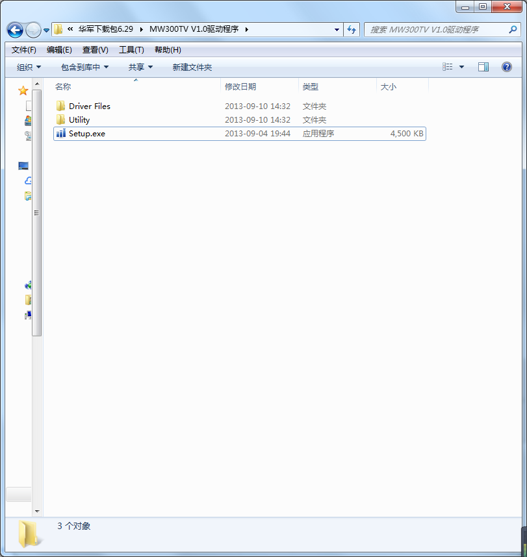Click the Favorites star in navigation pane
527x557 pixels.
(x=23, y=91)
